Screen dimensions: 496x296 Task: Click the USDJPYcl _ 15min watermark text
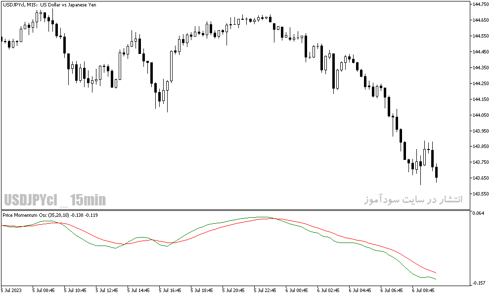point(55,200)
